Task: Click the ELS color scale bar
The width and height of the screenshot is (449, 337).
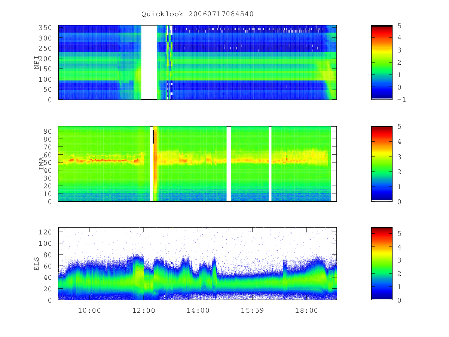Action: pyautogui.click(x=382, y=264)
